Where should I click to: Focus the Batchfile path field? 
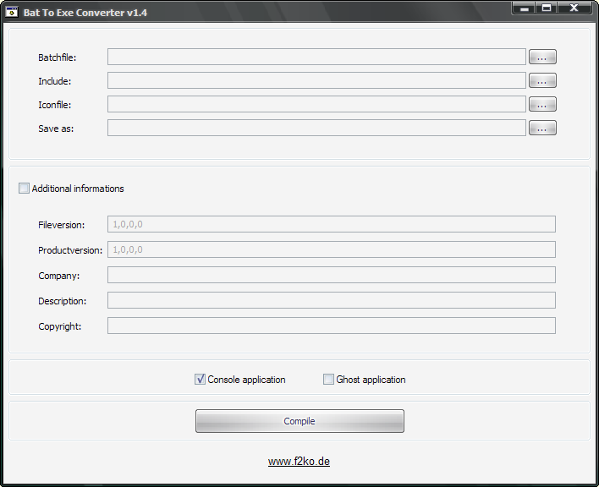316,57
